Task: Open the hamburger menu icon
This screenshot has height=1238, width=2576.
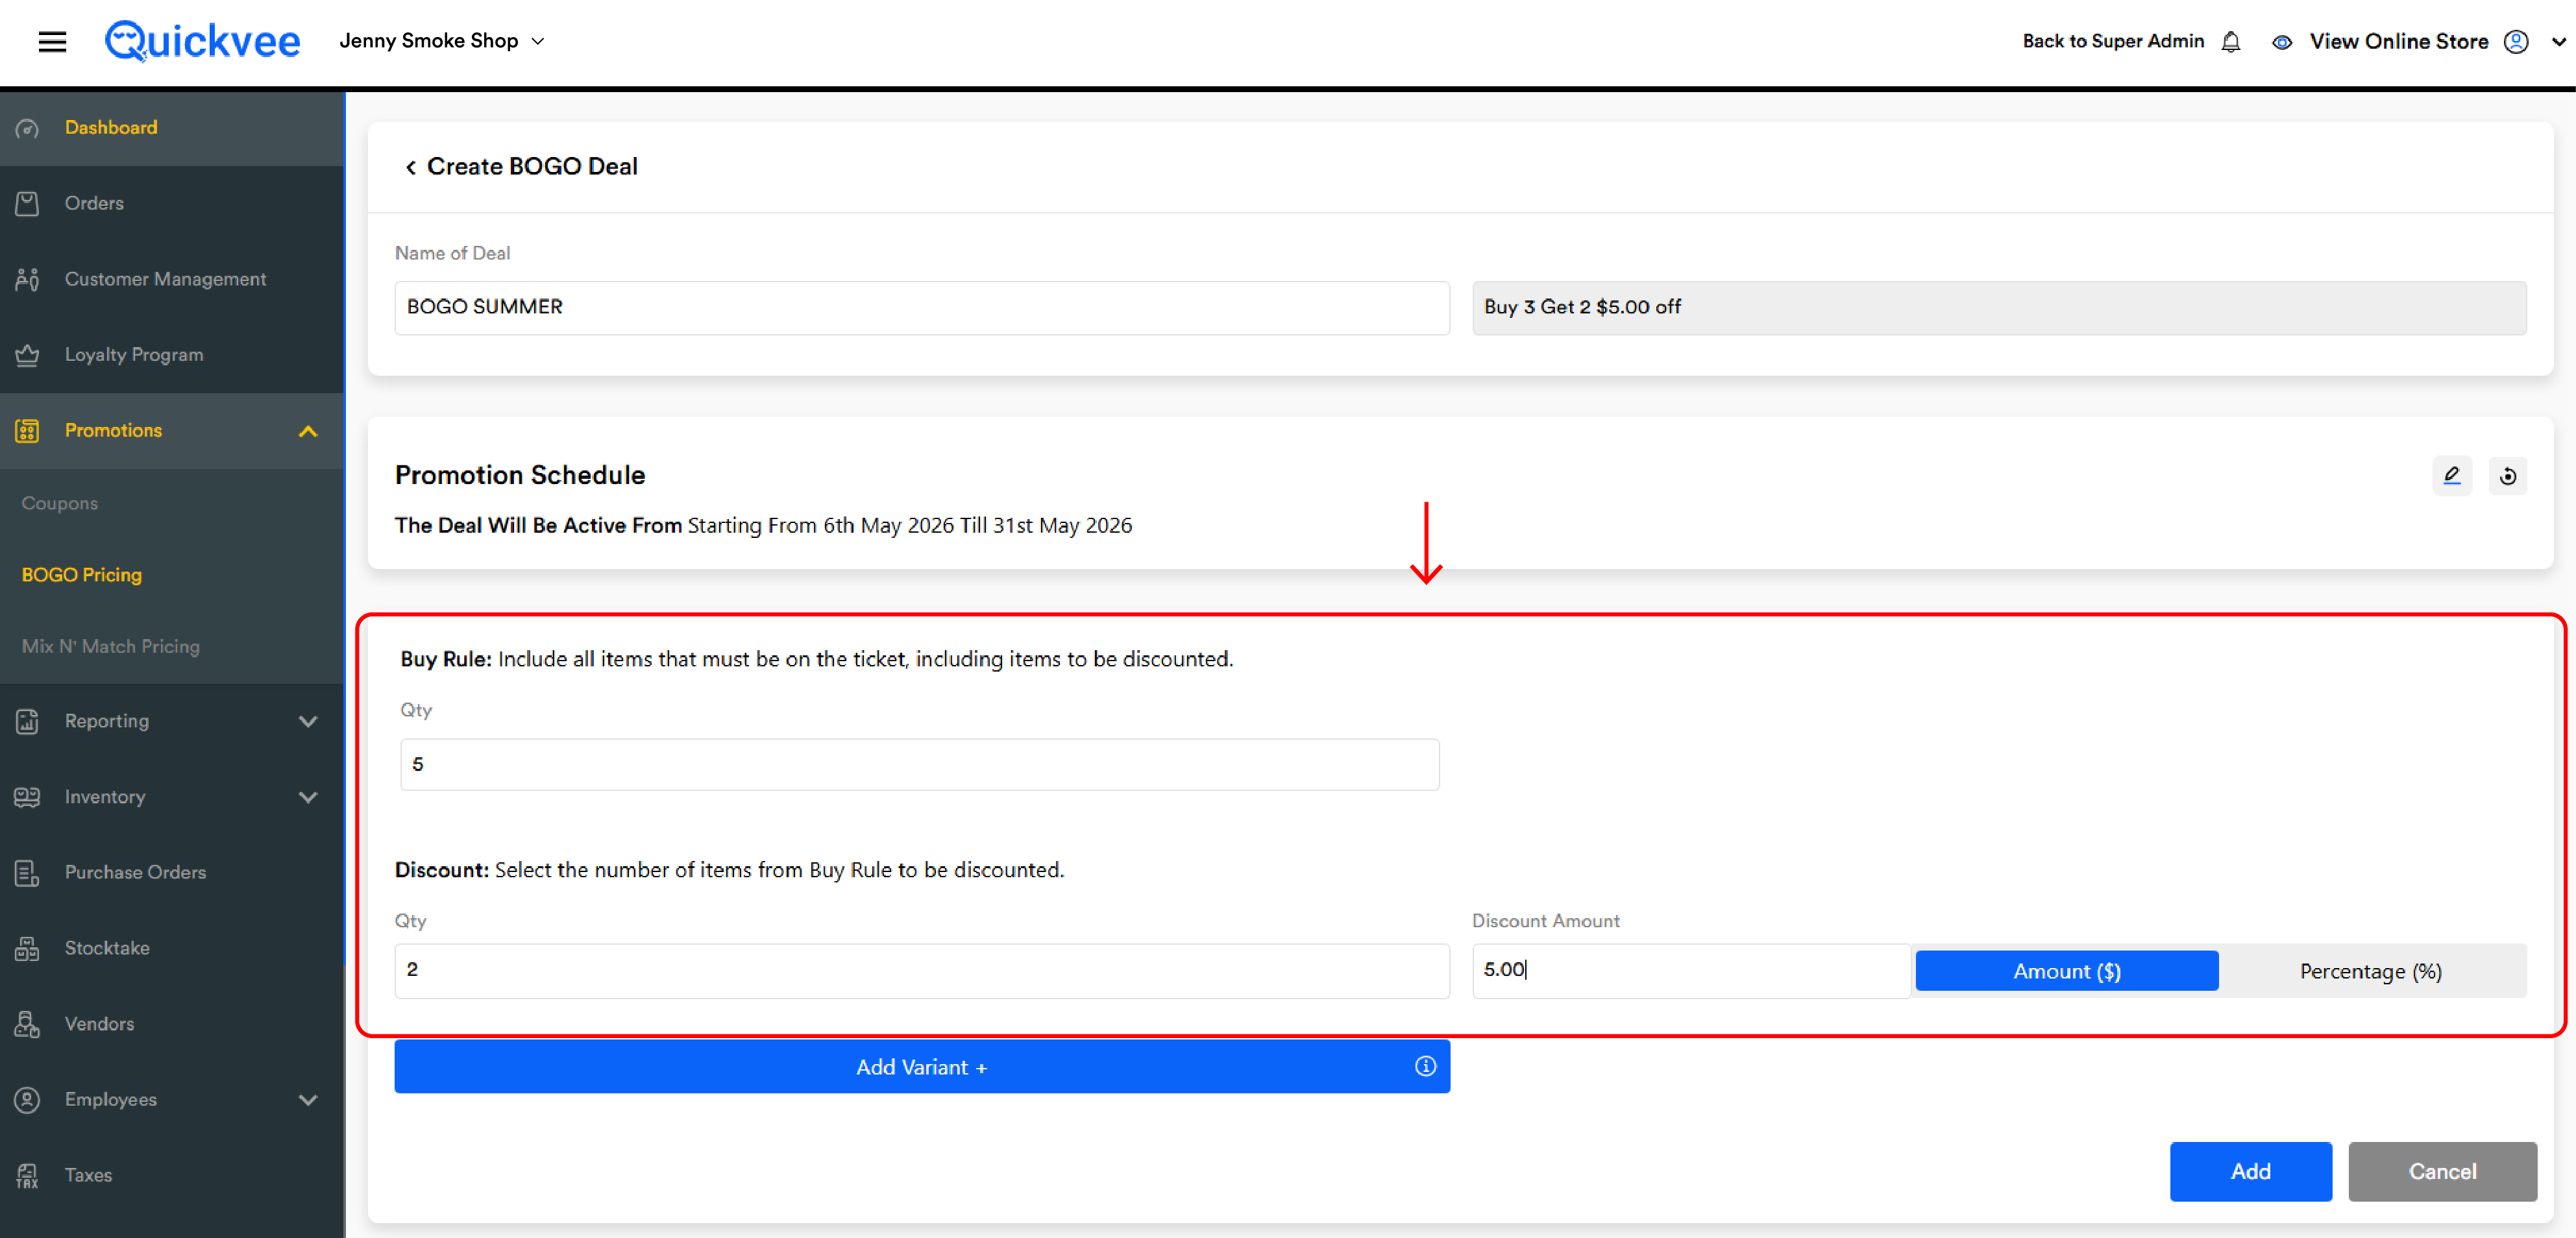Action: [x=52, y=41]
